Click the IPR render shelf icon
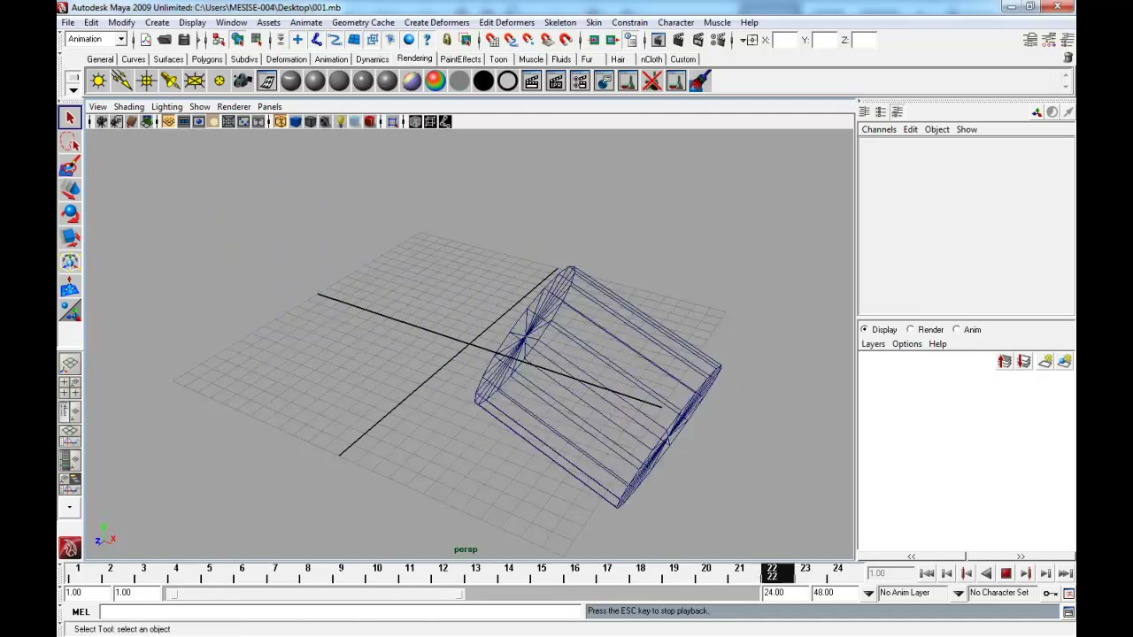The width and height of the screenshot is (1133, 637). click(x=556, y=81)
